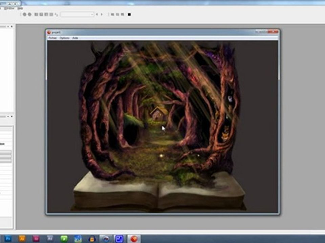
Task: Click the first of four square toolbar icons
Action: point(36,14)
